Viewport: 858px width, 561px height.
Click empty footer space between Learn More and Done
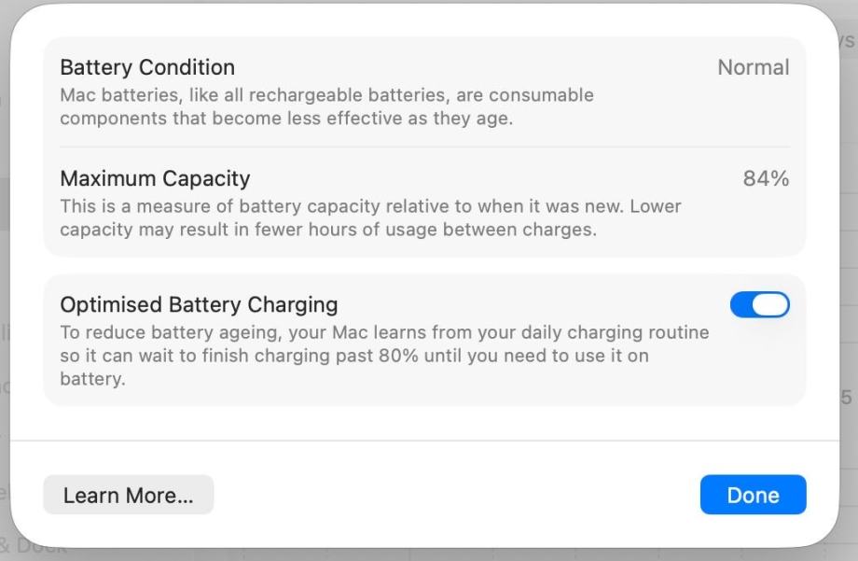point(457,496)
